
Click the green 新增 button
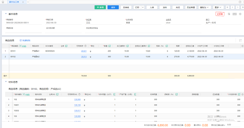pyautogui.click(x=100, y=7)
